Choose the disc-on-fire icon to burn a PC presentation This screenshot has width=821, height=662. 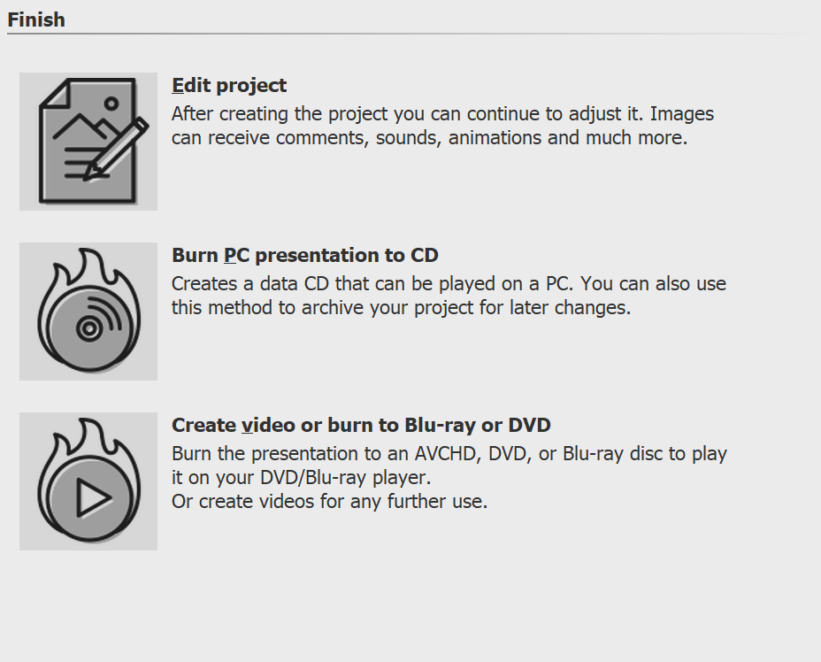point(88,312)
